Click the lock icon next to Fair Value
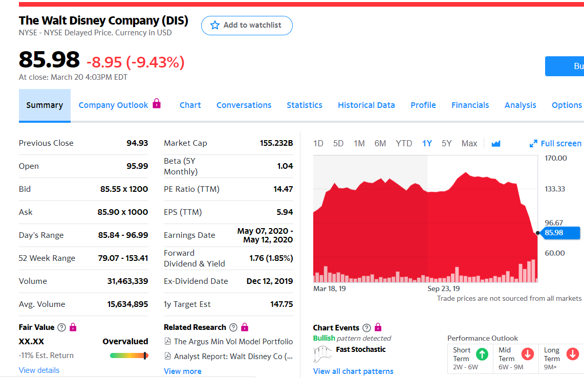The height and width of the screenshot is (378, 584). click(73, 327)
